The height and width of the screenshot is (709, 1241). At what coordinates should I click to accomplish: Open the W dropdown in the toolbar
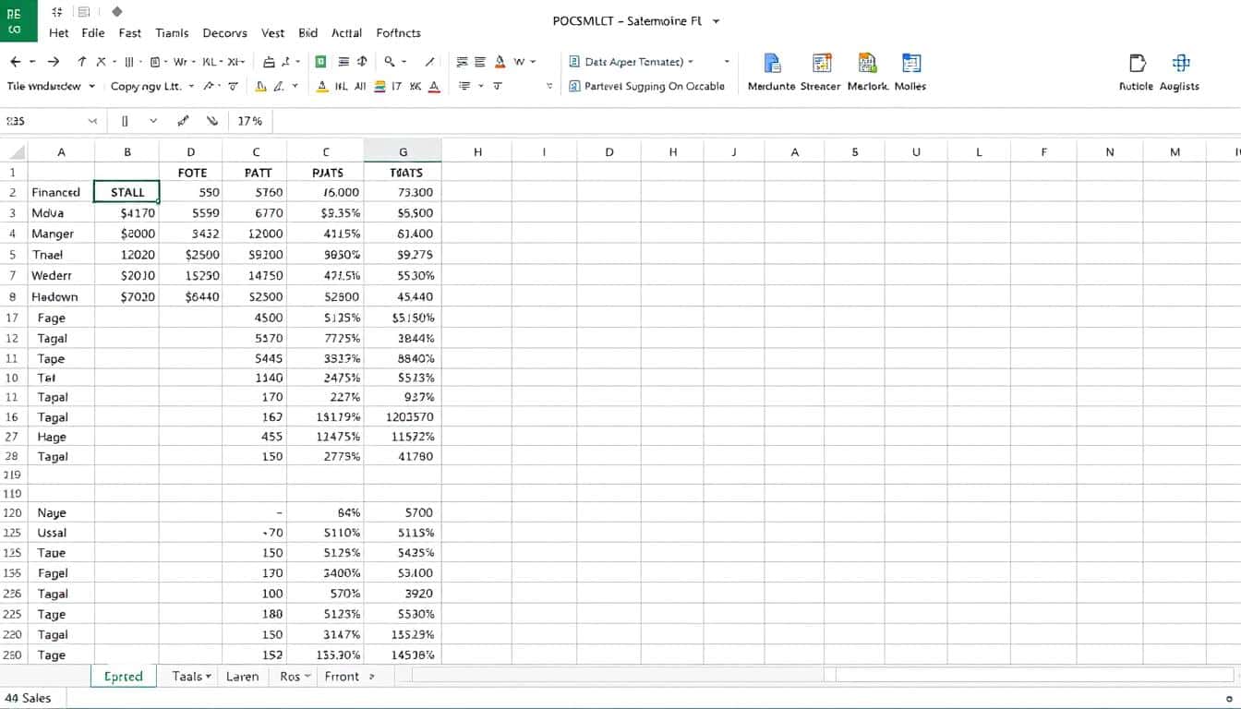[x=533, y=62]
